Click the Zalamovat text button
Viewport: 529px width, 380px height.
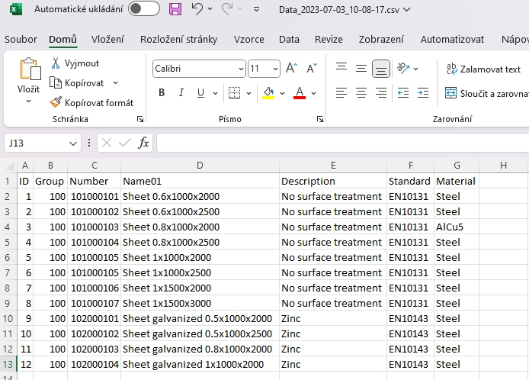pos(483,69)
